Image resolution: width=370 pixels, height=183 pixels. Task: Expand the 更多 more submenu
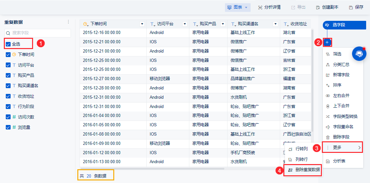click(x=343, y=148)
